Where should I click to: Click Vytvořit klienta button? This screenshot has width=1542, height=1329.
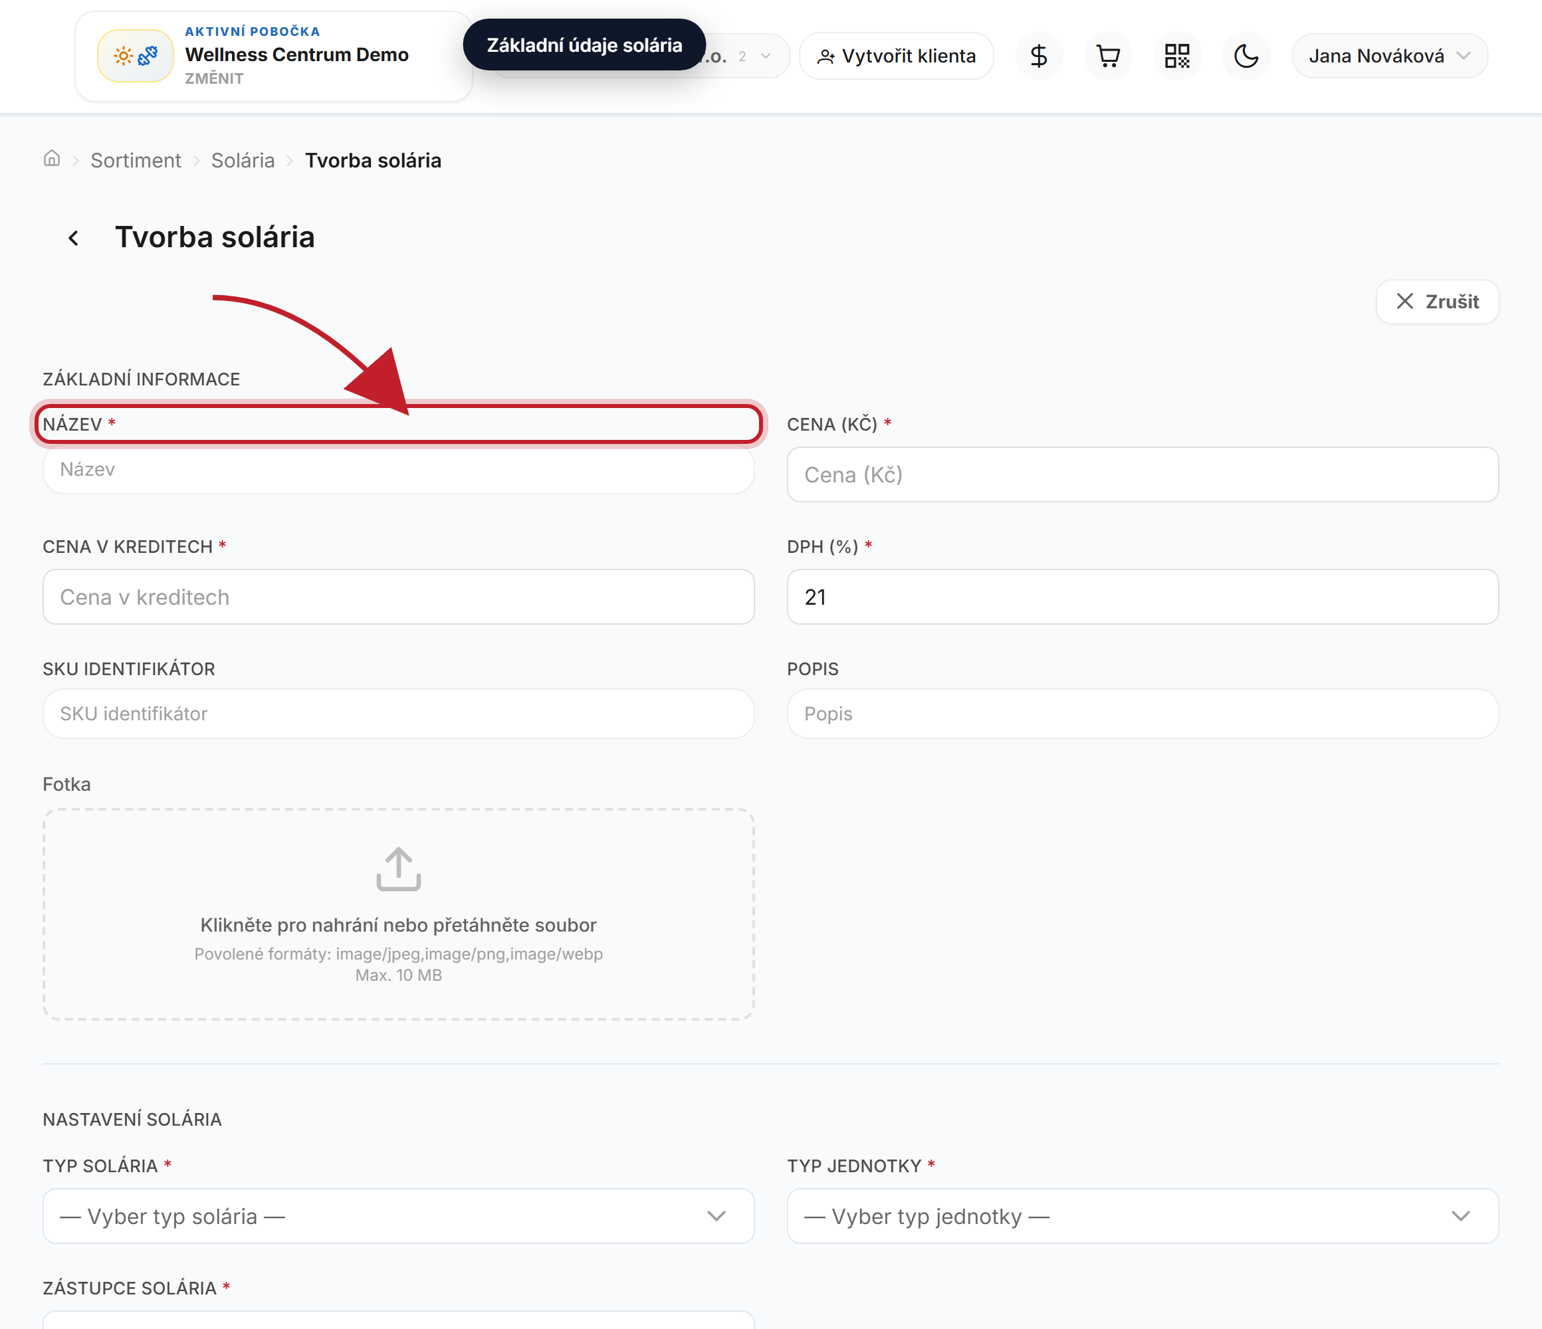[x=897, y=56]
